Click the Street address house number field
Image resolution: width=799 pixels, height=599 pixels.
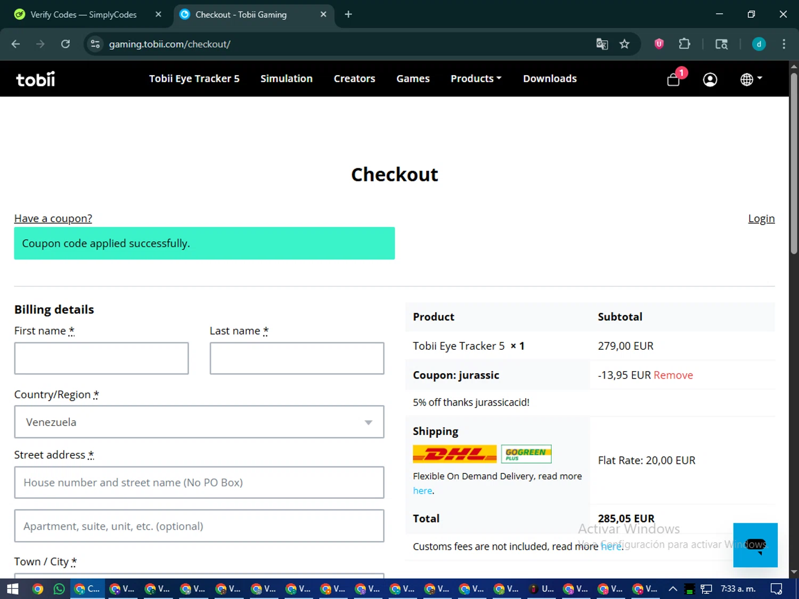pos(199,482)
